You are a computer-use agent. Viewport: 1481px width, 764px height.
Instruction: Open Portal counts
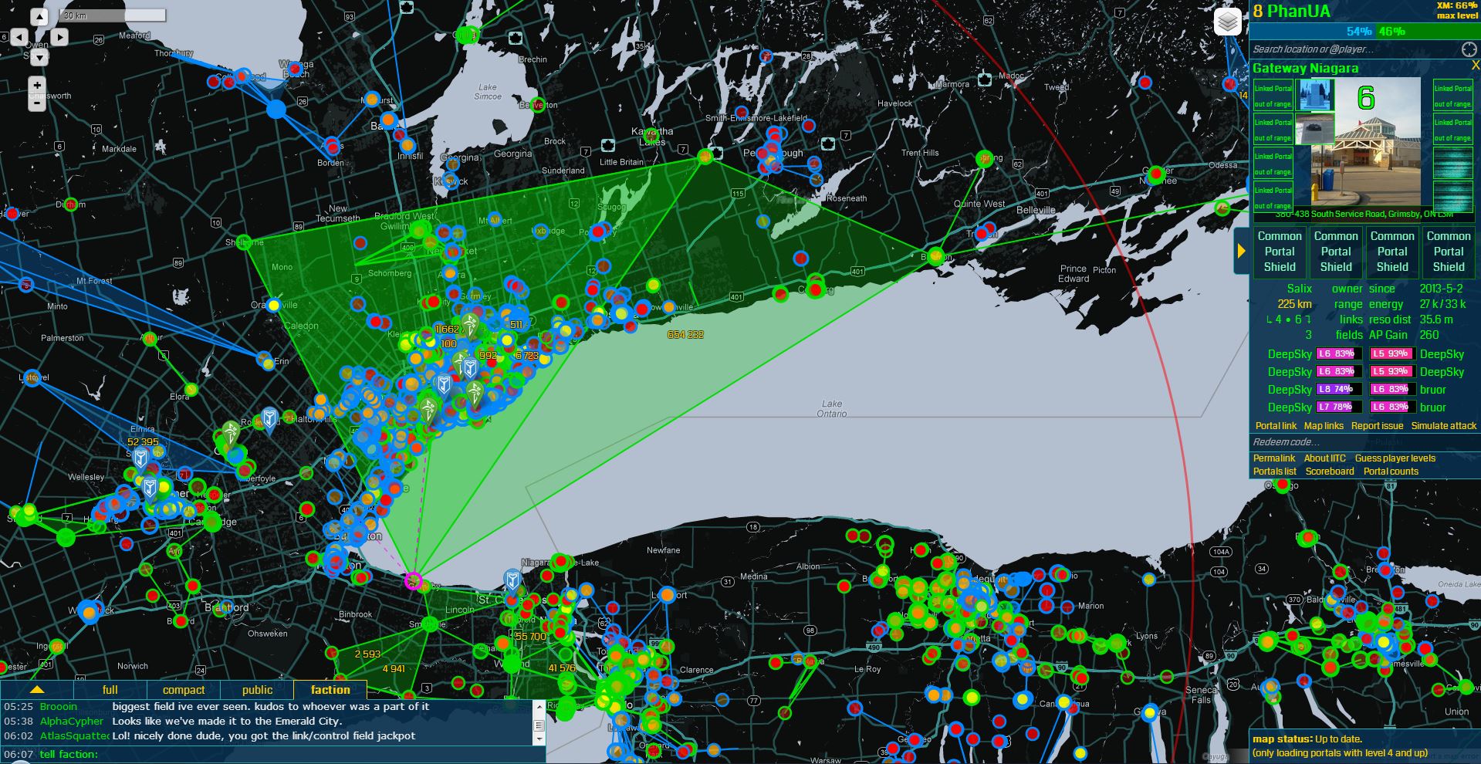tap(1391, 472)
